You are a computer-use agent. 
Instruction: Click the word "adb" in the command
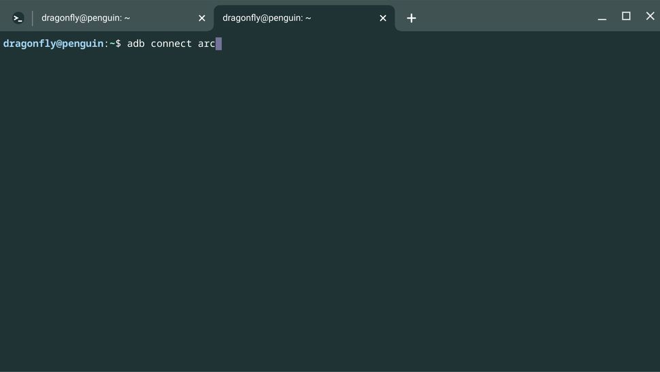tap(135, 44)
